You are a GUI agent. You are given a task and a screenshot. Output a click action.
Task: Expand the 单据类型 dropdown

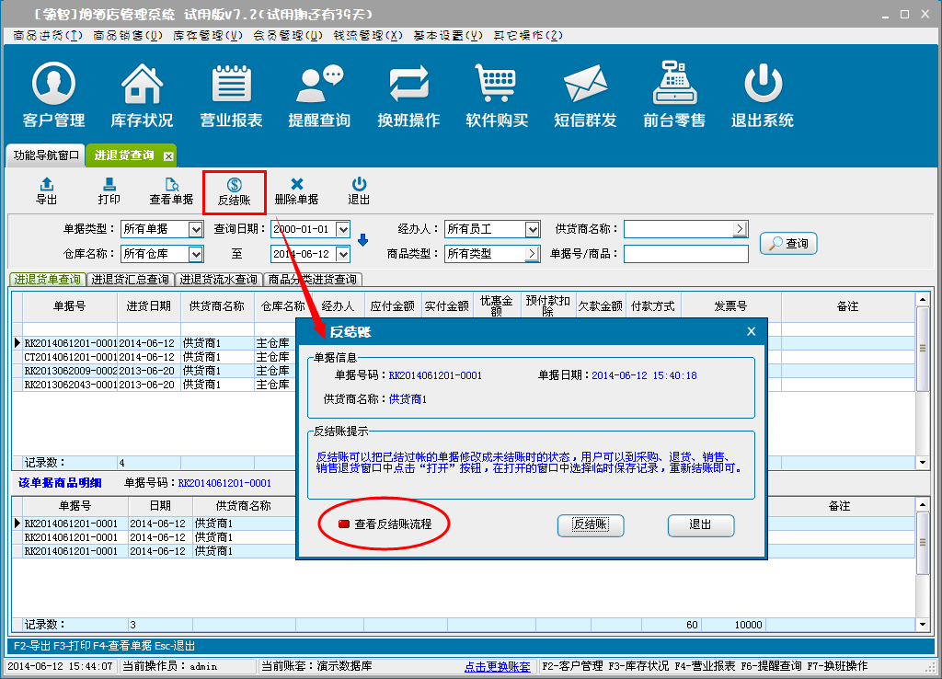pos(195,229)
